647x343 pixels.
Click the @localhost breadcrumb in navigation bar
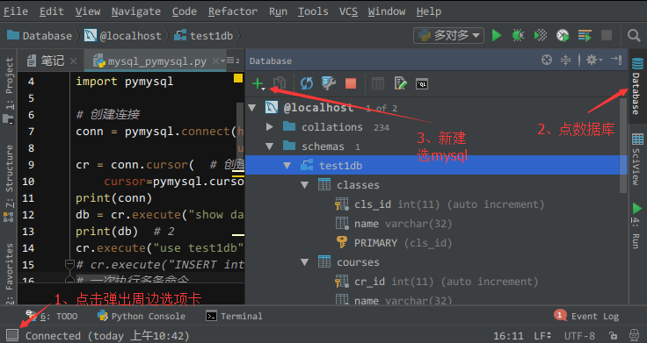tap(123, 36)
